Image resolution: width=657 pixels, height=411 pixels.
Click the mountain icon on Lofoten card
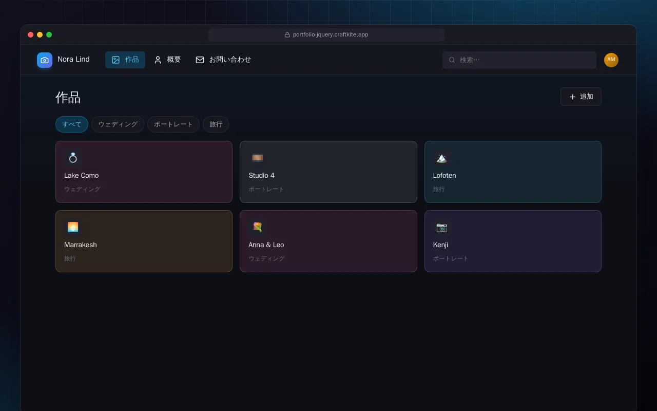coord(441,158)
